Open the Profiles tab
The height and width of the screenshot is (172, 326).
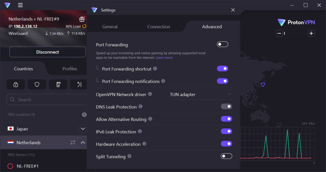coord(70,69)
